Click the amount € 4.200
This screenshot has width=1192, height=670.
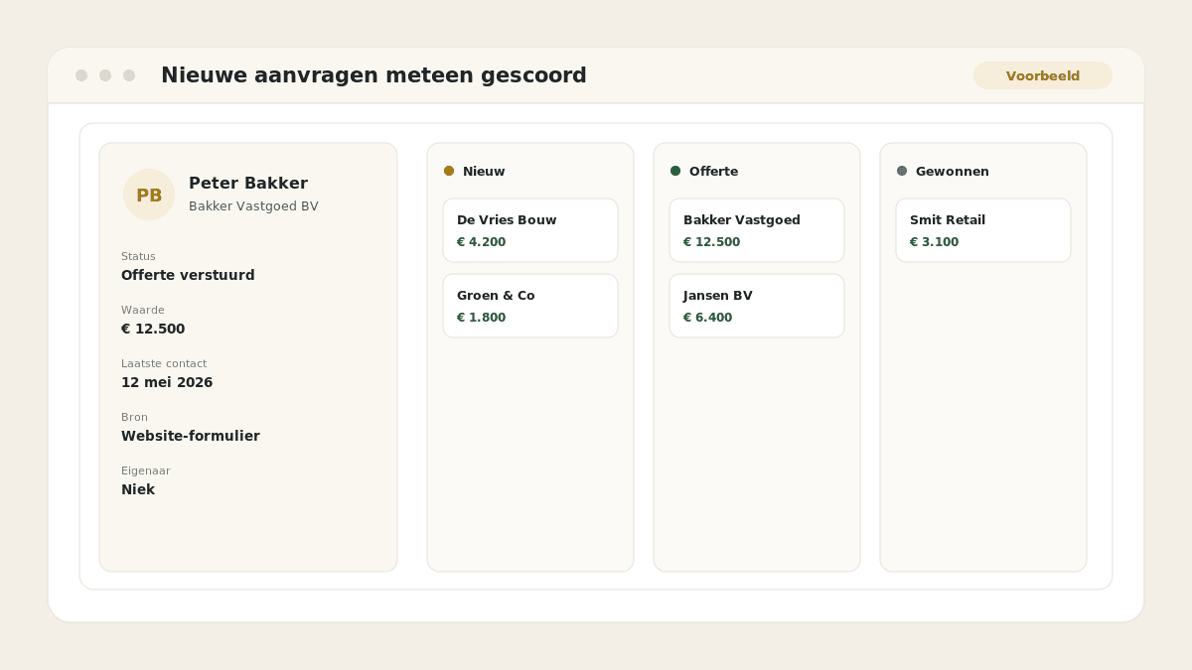[481, 242]
